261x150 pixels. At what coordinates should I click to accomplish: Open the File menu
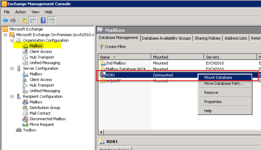(x=7, y=12)
